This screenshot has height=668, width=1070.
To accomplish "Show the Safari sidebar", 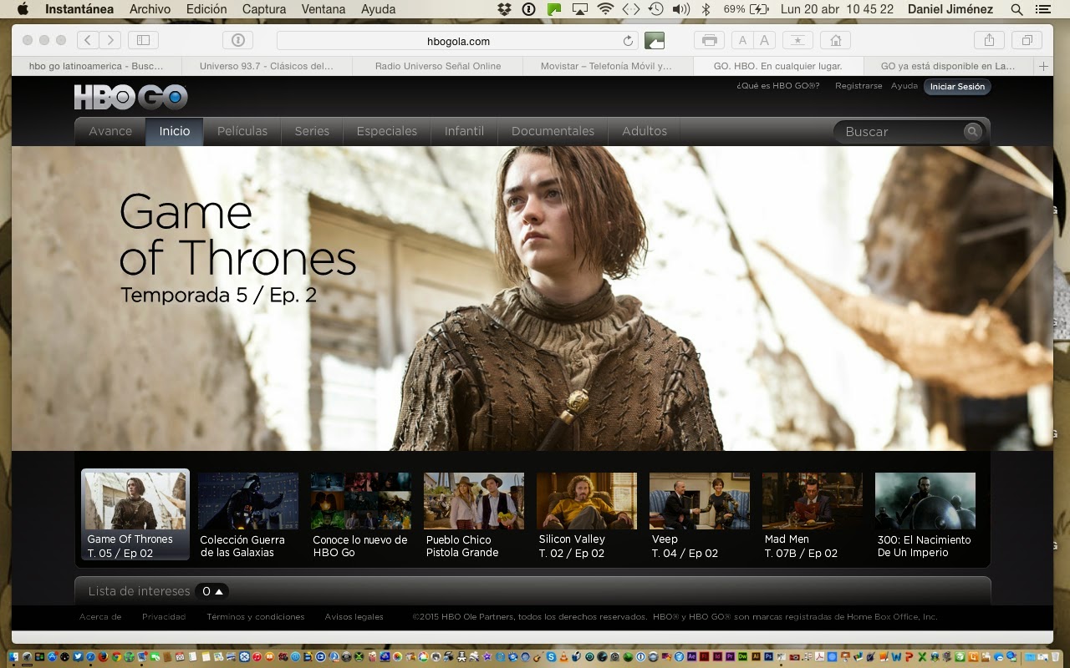I will coord(143,40).
